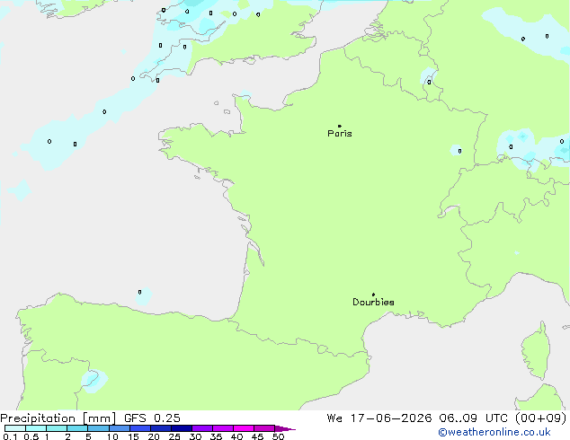Pick the 5 mm light blue legend swatch

98,428
